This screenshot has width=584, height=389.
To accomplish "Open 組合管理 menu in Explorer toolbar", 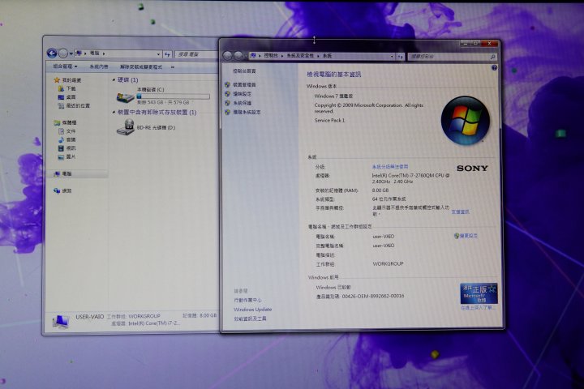I will coord(65,66).
